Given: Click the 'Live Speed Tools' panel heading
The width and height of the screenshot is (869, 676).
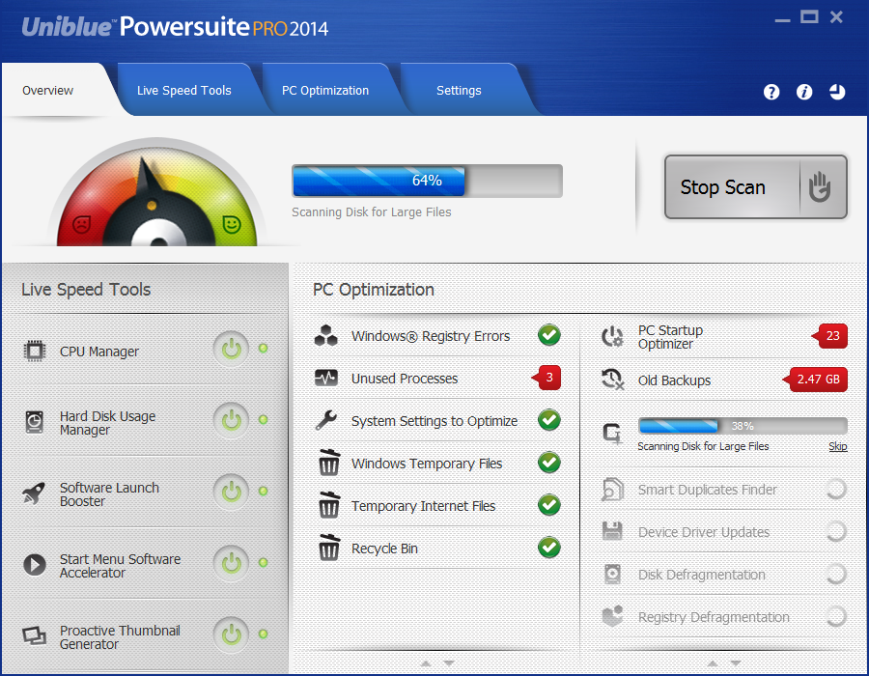Looking at the screenshot, I should click(86, 290).
